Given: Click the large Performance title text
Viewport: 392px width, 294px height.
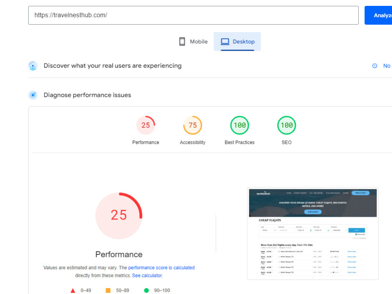Looking at the screenshot, I should point(119,254).
